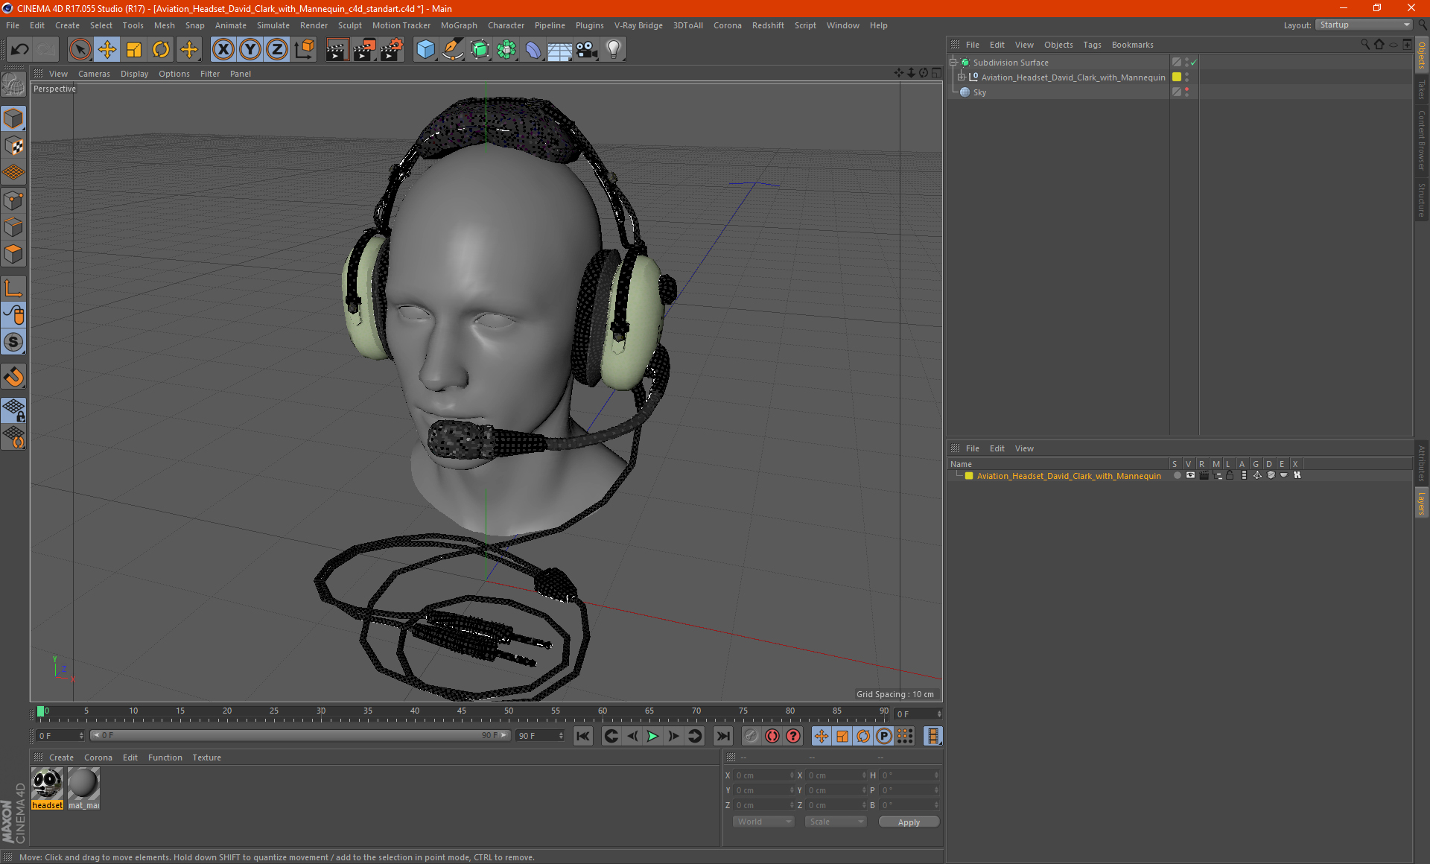Screen dimensions: 1430x864
Task: Click the Locked Workplane icon
Action: (13, 410)
